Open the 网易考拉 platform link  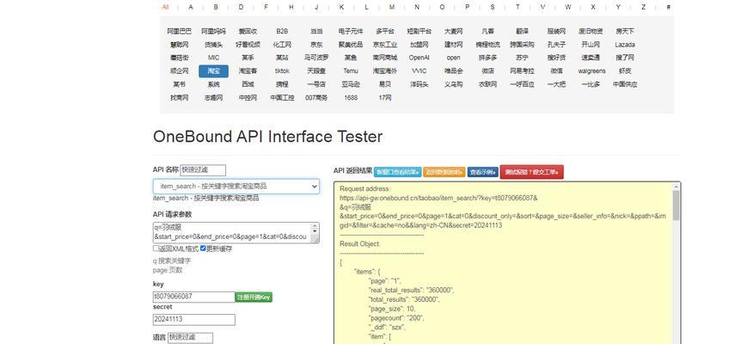[x=522, y=71]
